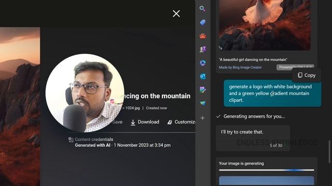Click the '5 of 30' counter text
Screen dimensions: 332x186
(x=276, y=146)
